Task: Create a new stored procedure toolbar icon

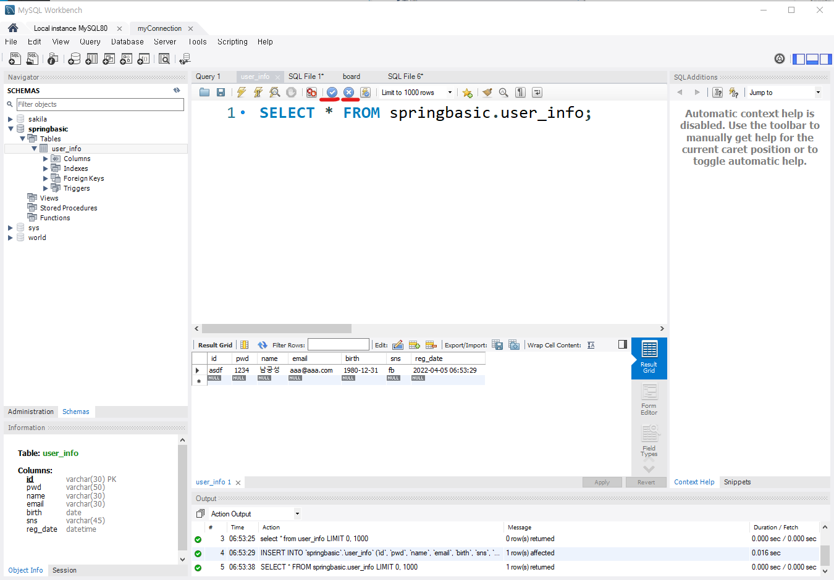Action: coord(126,59)
